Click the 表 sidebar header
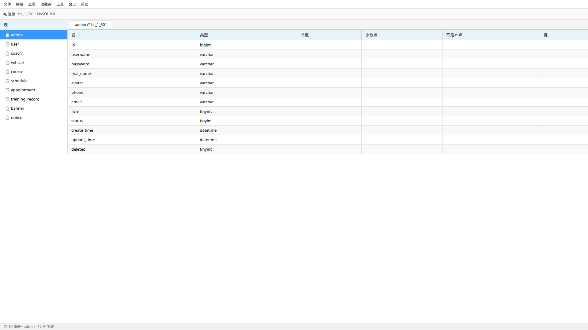 (33, 25)
